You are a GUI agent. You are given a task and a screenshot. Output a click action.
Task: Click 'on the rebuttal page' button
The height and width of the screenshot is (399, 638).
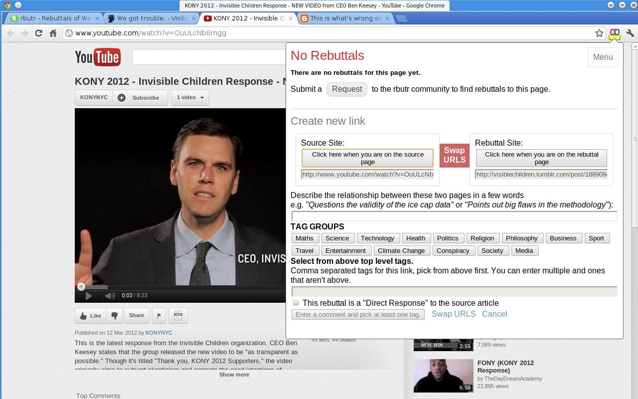tap(541, 158)
